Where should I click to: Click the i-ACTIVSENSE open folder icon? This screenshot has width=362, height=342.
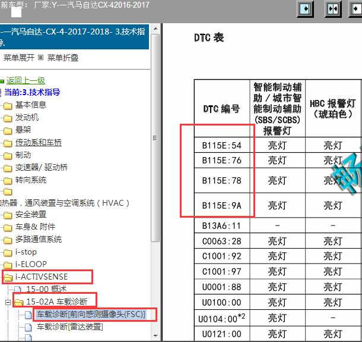[x=8, y=277]
